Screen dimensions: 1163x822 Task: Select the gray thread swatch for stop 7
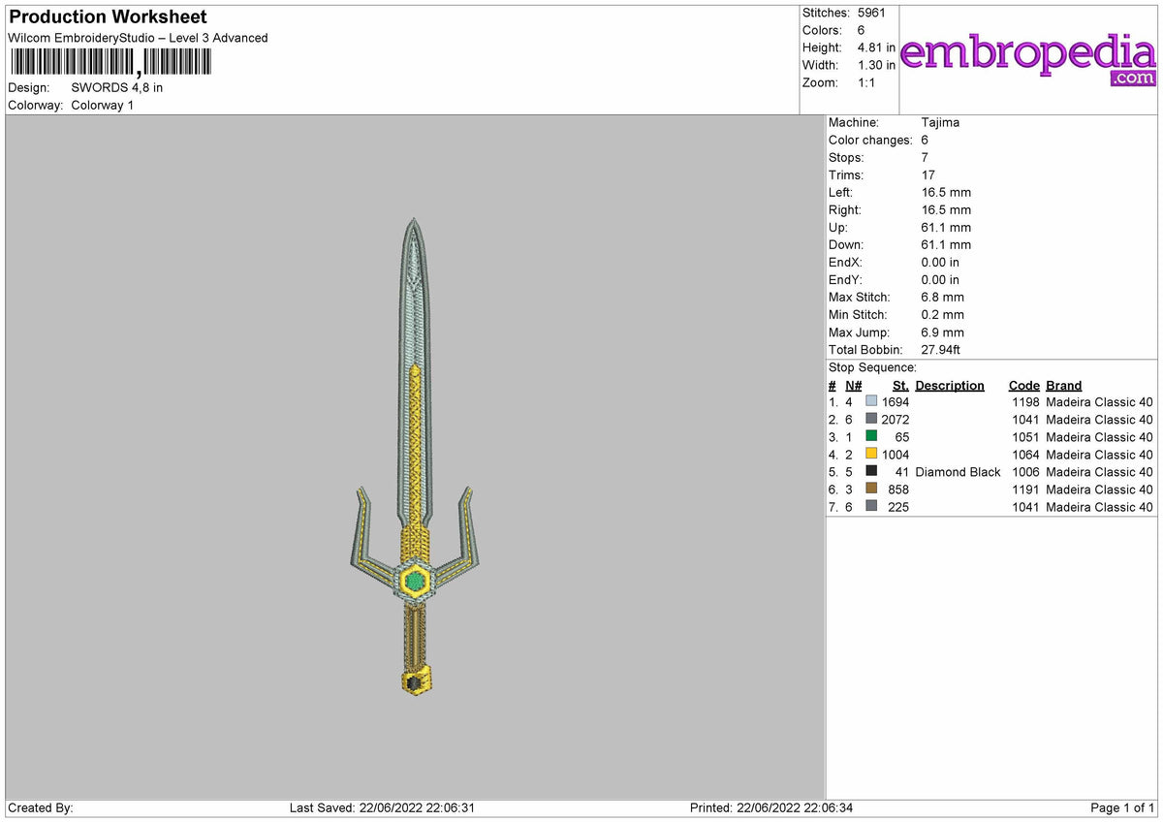tap(873, 507)
